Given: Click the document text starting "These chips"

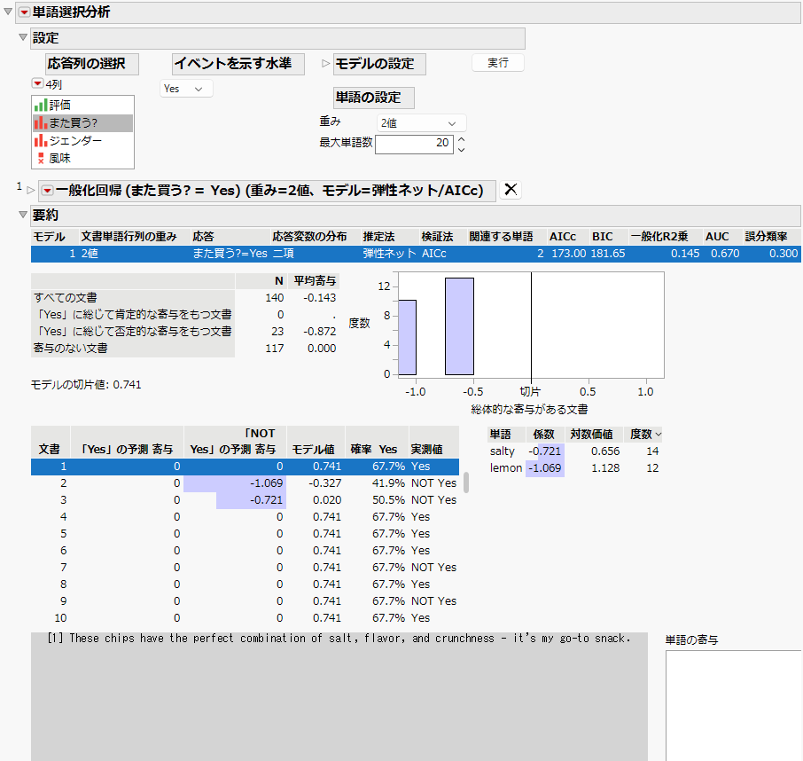Looking at the screenshot, I should (x=339, y=639).
